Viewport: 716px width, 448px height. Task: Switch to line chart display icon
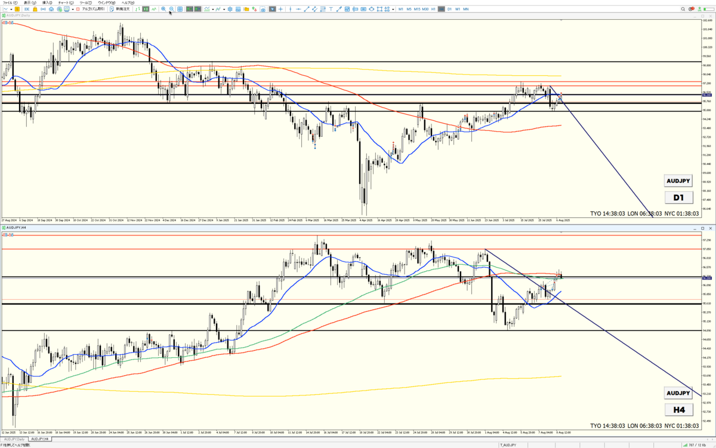pos(154,10)
